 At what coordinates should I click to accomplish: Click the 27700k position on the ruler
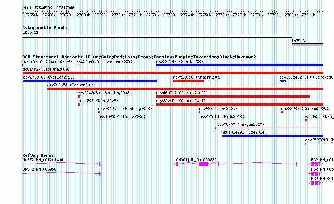pyautogui.click(x=118, y=15)
